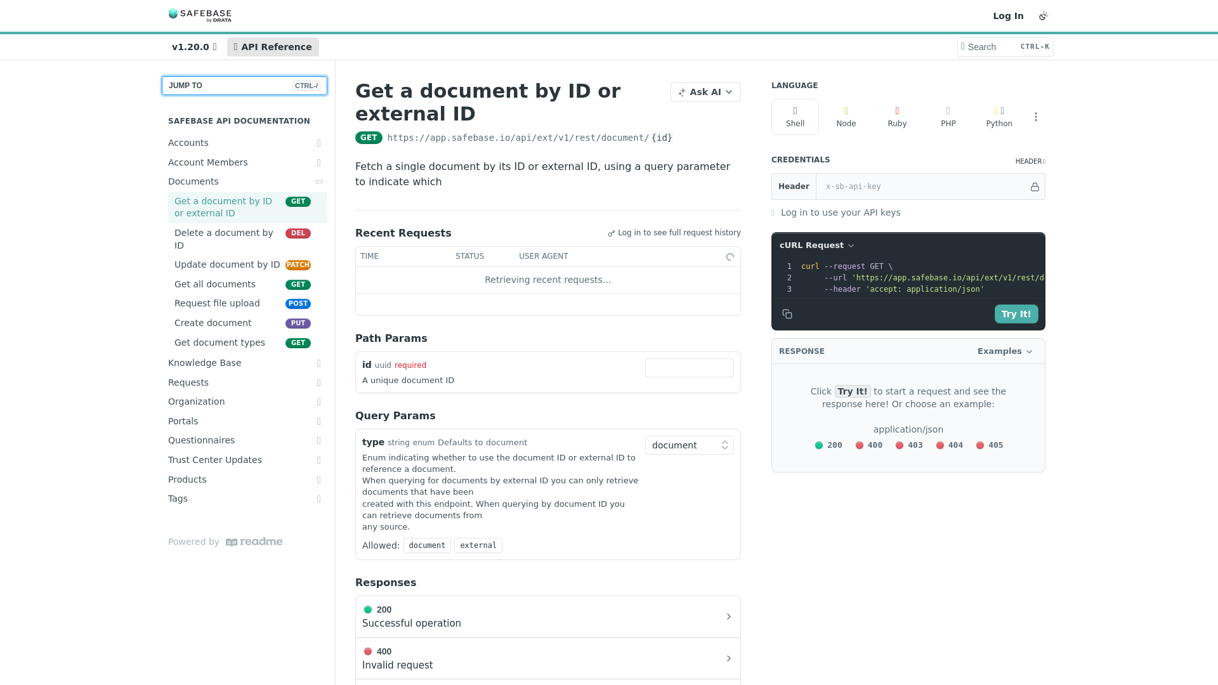Open the response Examples dropdown
Screen dimensions: 1218x685
[1005, 351]
